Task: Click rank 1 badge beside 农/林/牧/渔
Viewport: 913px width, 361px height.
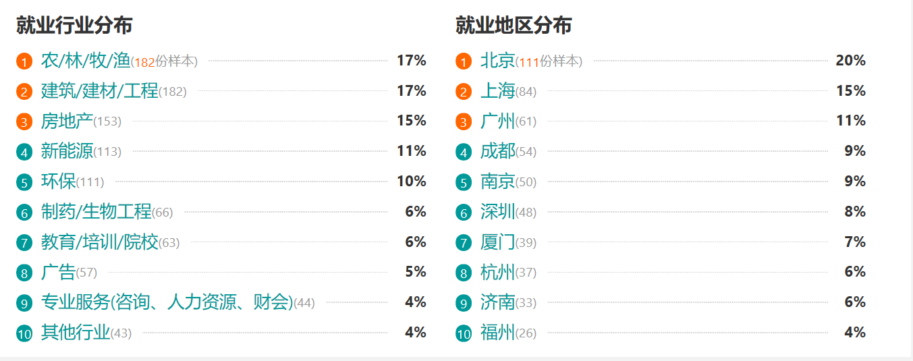Action: pyautogui.click(x=24, y=61)
